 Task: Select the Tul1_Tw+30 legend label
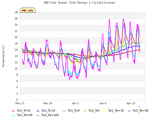[140, 110]
